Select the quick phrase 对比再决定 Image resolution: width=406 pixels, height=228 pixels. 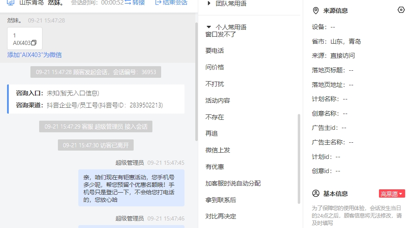tap(221, 216)
